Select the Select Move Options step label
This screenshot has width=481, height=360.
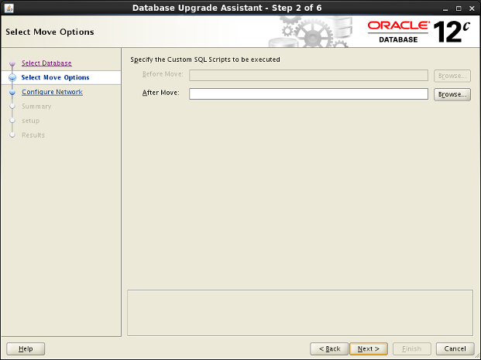click(x=55, y=77)
